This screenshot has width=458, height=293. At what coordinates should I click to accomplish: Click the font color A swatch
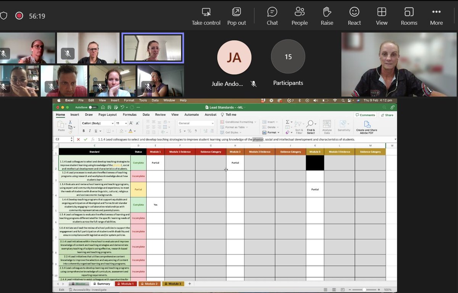click(x=131, y=131)
